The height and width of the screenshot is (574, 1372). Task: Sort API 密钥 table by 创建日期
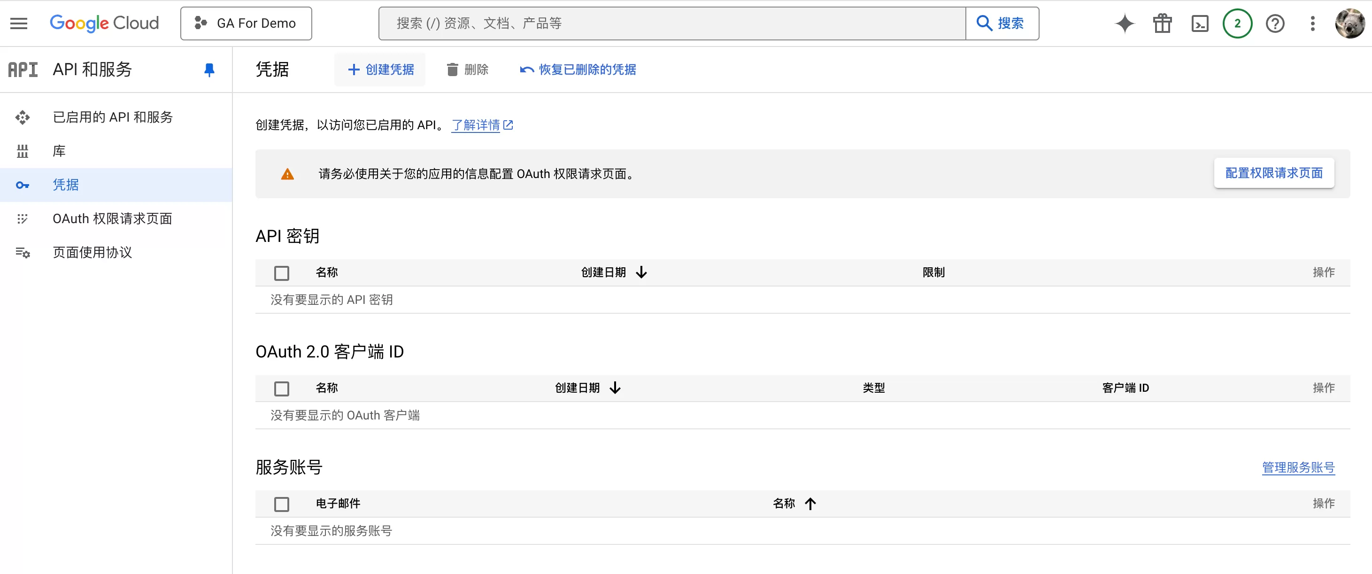pos(614,272)
